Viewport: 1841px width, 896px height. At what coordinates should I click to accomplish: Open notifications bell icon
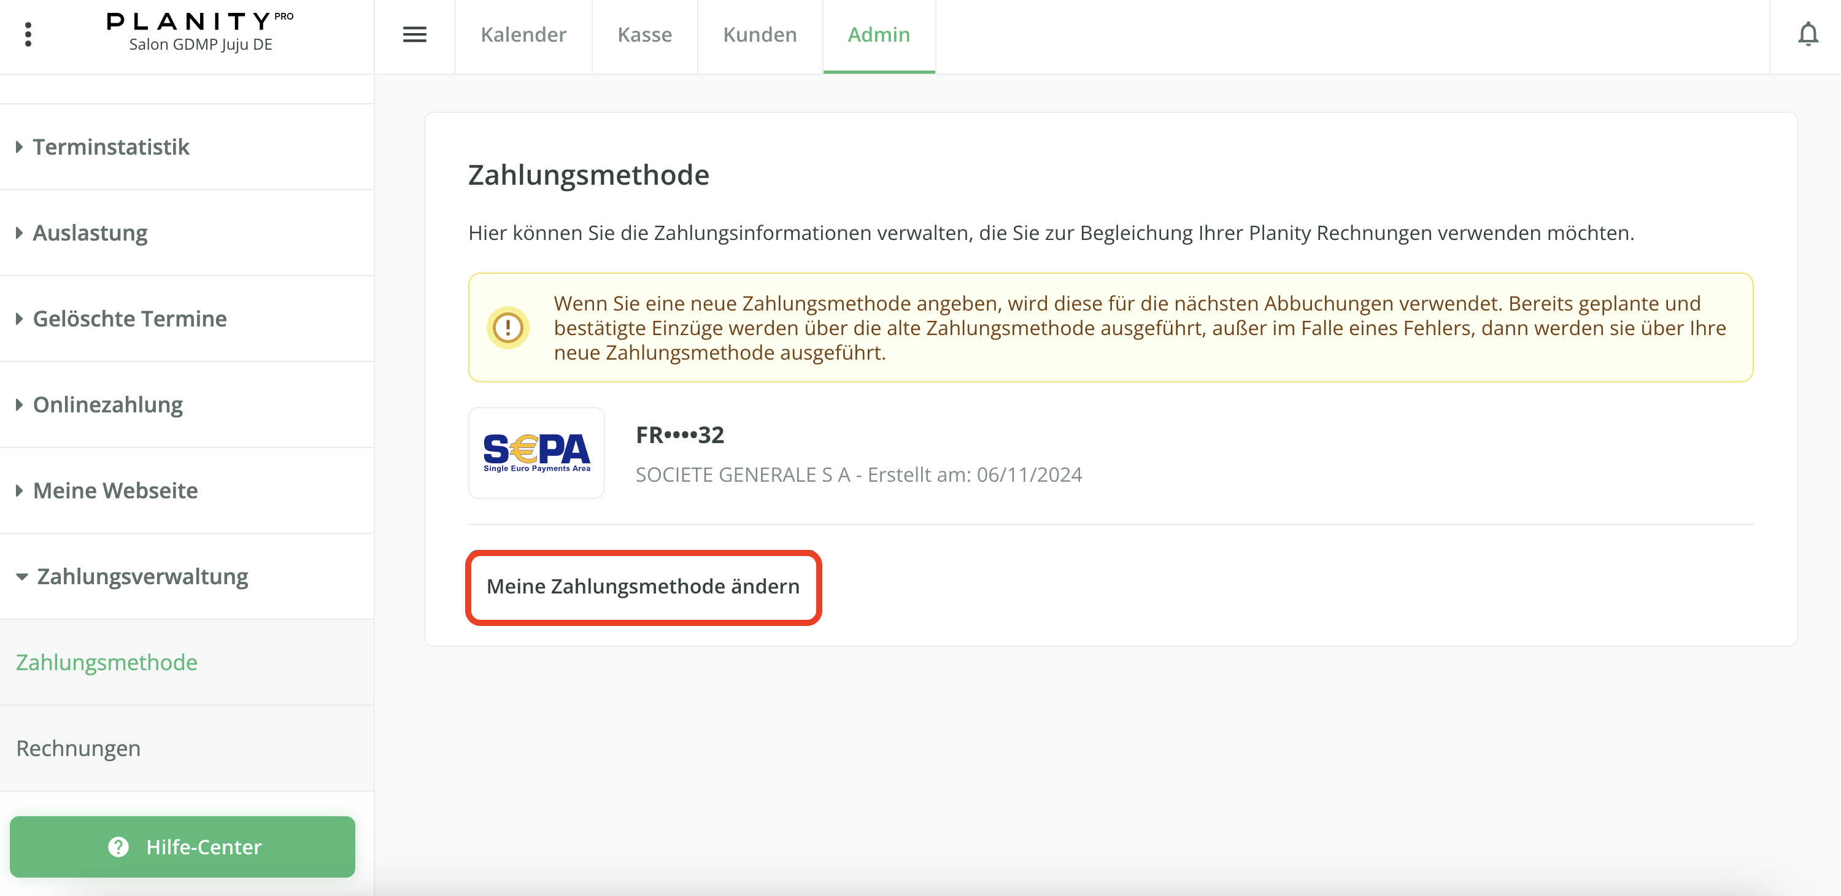tap(1807, 34)
